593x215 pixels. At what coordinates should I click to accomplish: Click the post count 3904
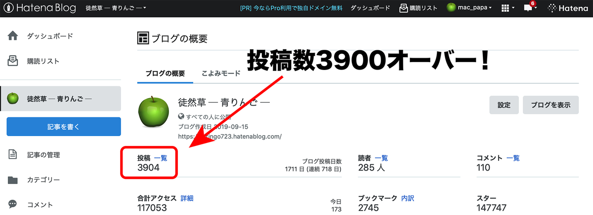click(x=149, y=168)
